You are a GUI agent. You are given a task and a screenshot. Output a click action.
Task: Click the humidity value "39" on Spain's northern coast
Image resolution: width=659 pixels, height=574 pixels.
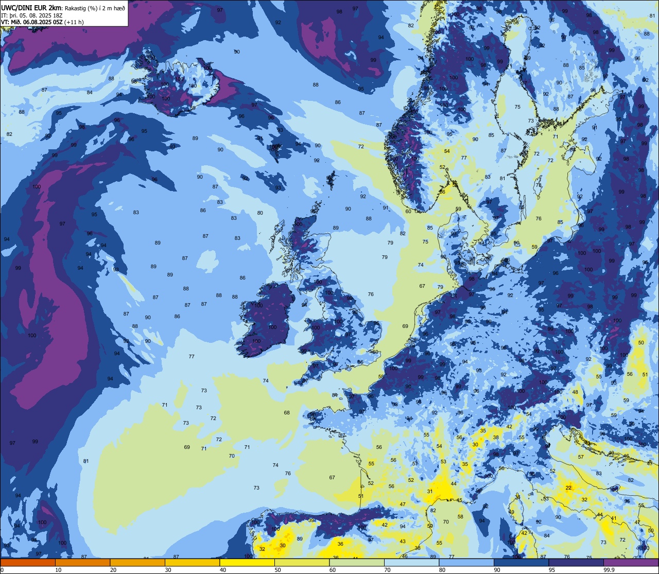click(311, 520)
